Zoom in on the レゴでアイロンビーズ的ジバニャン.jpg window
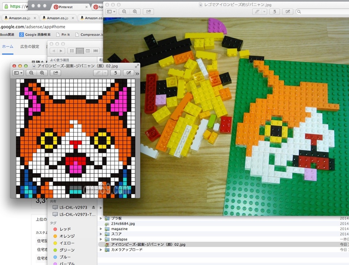This screenshot has height=265, width=349. click(135, 12)
